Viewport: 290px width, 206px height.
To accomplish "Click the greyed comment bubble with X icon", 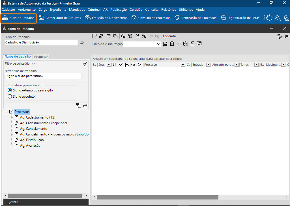I will (157, 36).
